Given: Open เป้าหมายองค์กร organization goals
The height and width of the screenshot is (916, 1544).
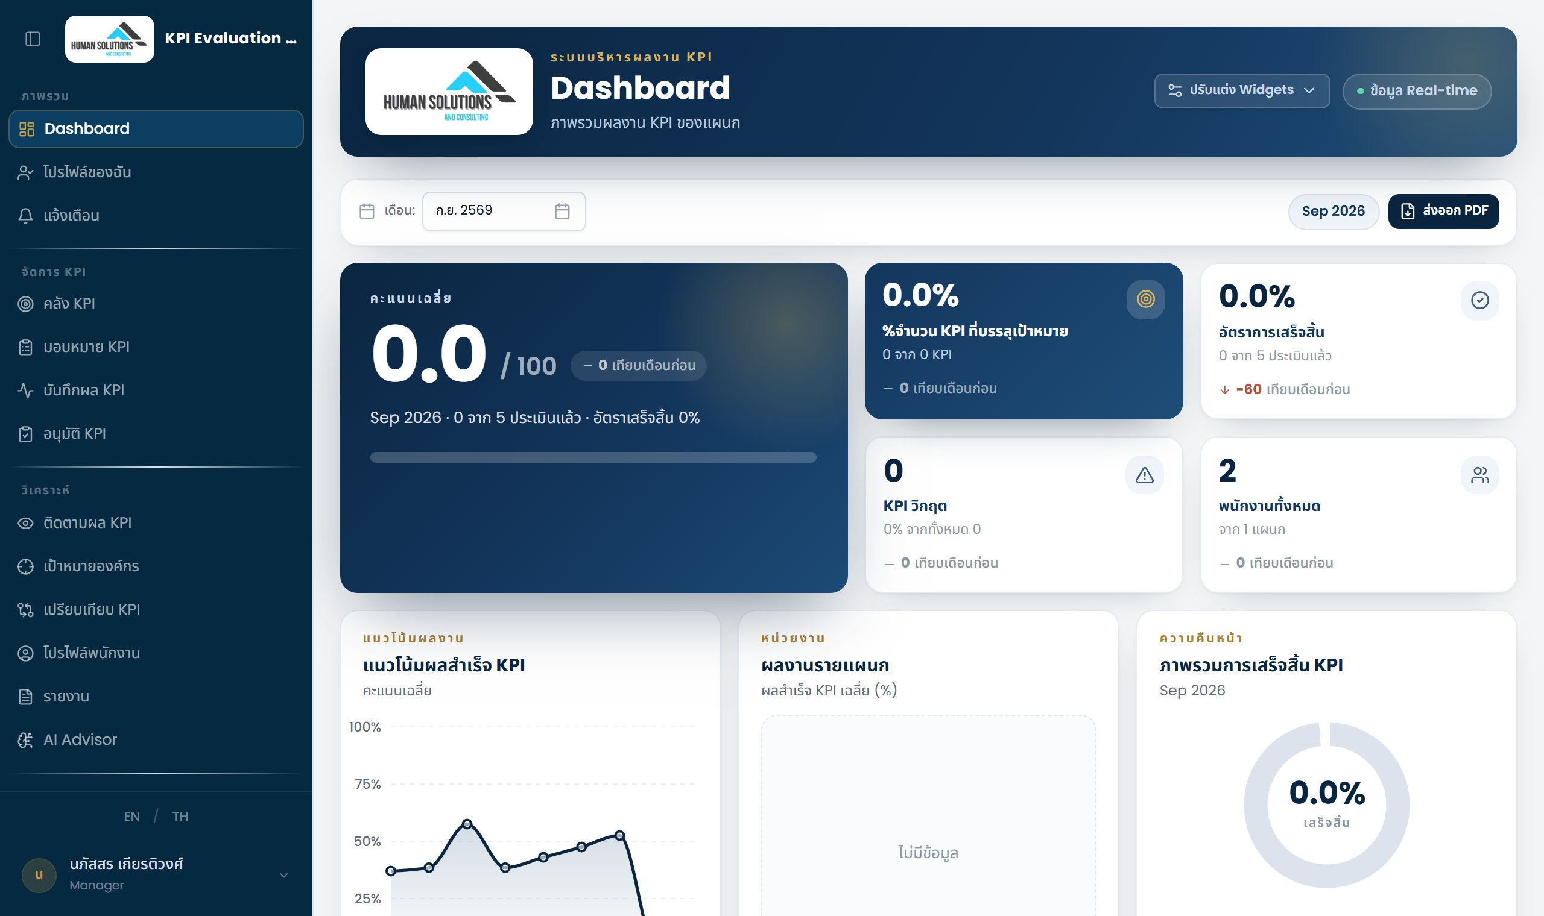Looking at the screenshot, I should point(156,566).
